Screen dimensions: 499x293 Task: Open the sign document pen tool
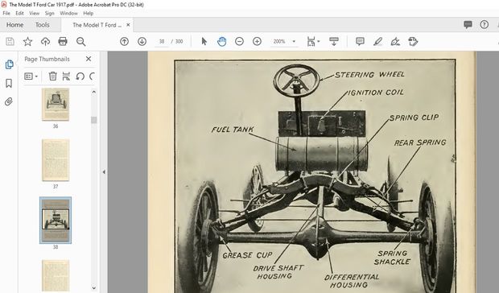click(x=395, y=41)
